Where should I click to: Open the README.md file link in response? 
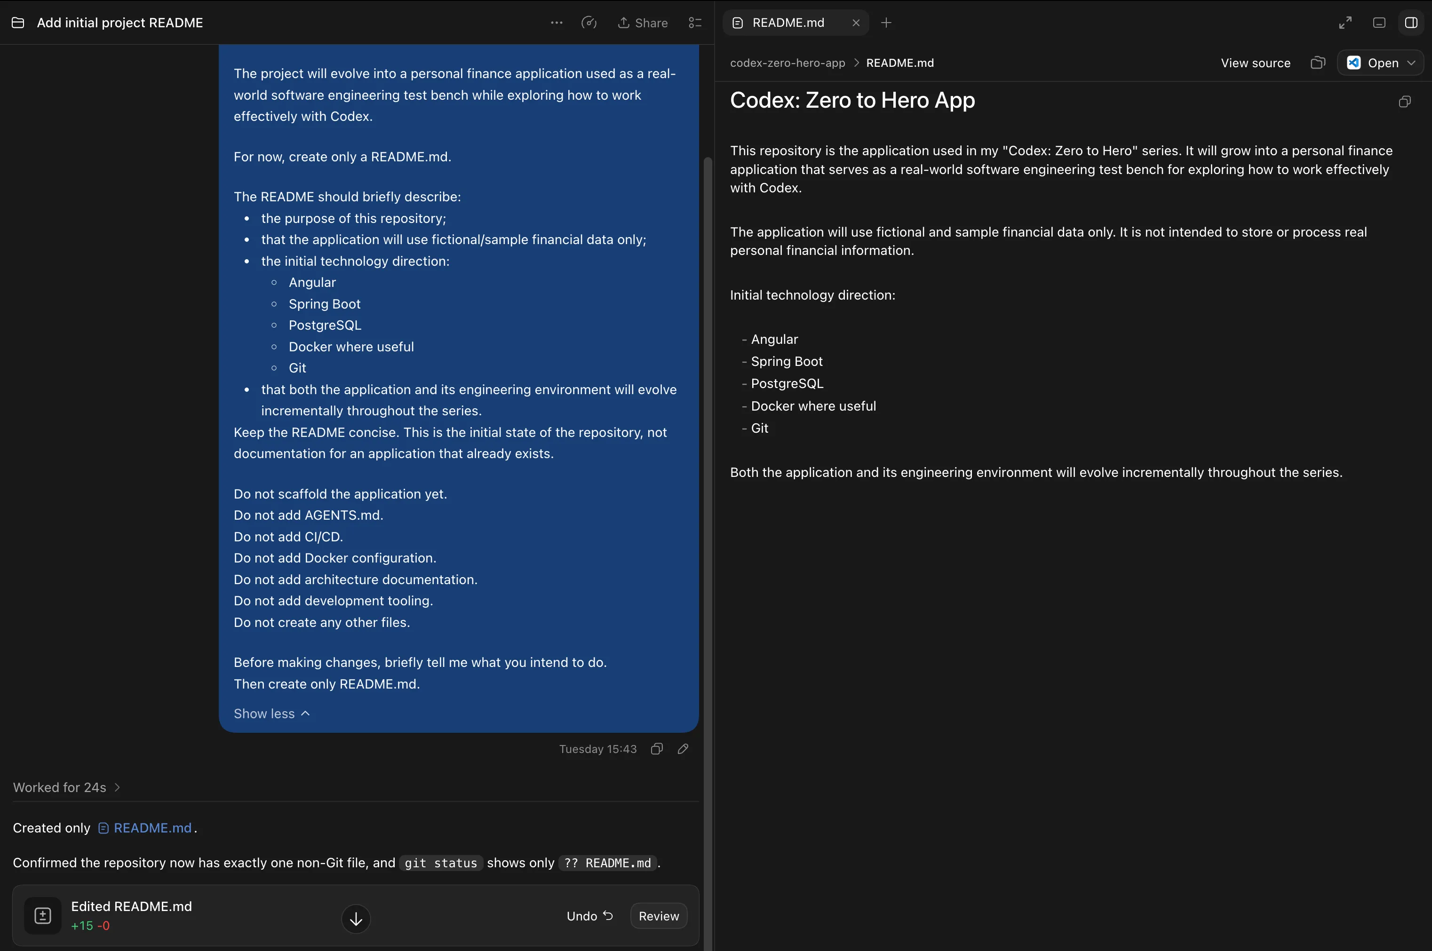145,828
